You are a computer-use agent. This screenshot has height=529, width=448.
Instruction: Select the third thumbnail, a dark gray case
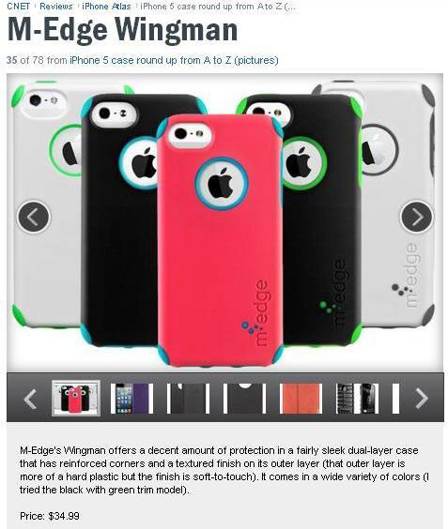coord(188,399)
